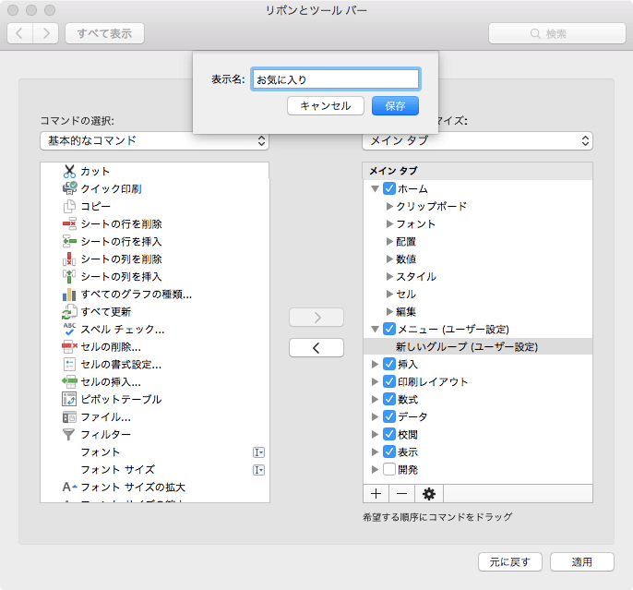
Task: Uncheck the データ tab checkbox
Action: [x=389, y=416]
